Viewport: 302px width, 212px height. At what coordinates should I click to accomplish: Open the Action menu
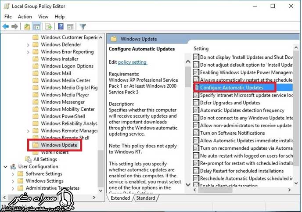[x=25, y=17]
